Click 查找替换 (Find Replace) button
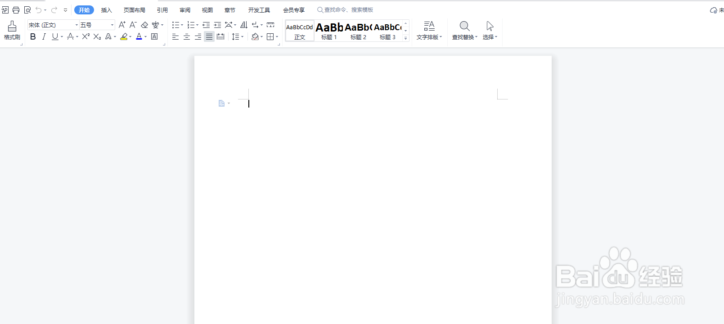The width and height of the screenshot is (724, 324). click(x=464, y=31)
